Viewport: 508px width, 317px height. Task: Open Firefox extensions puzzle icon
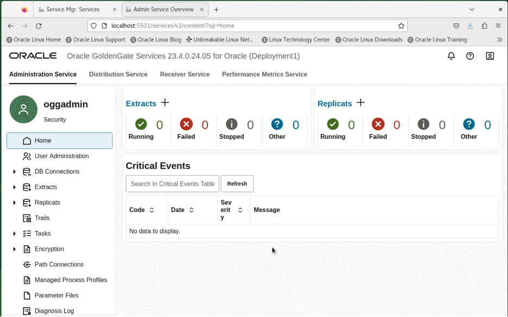tap(484, 26)
